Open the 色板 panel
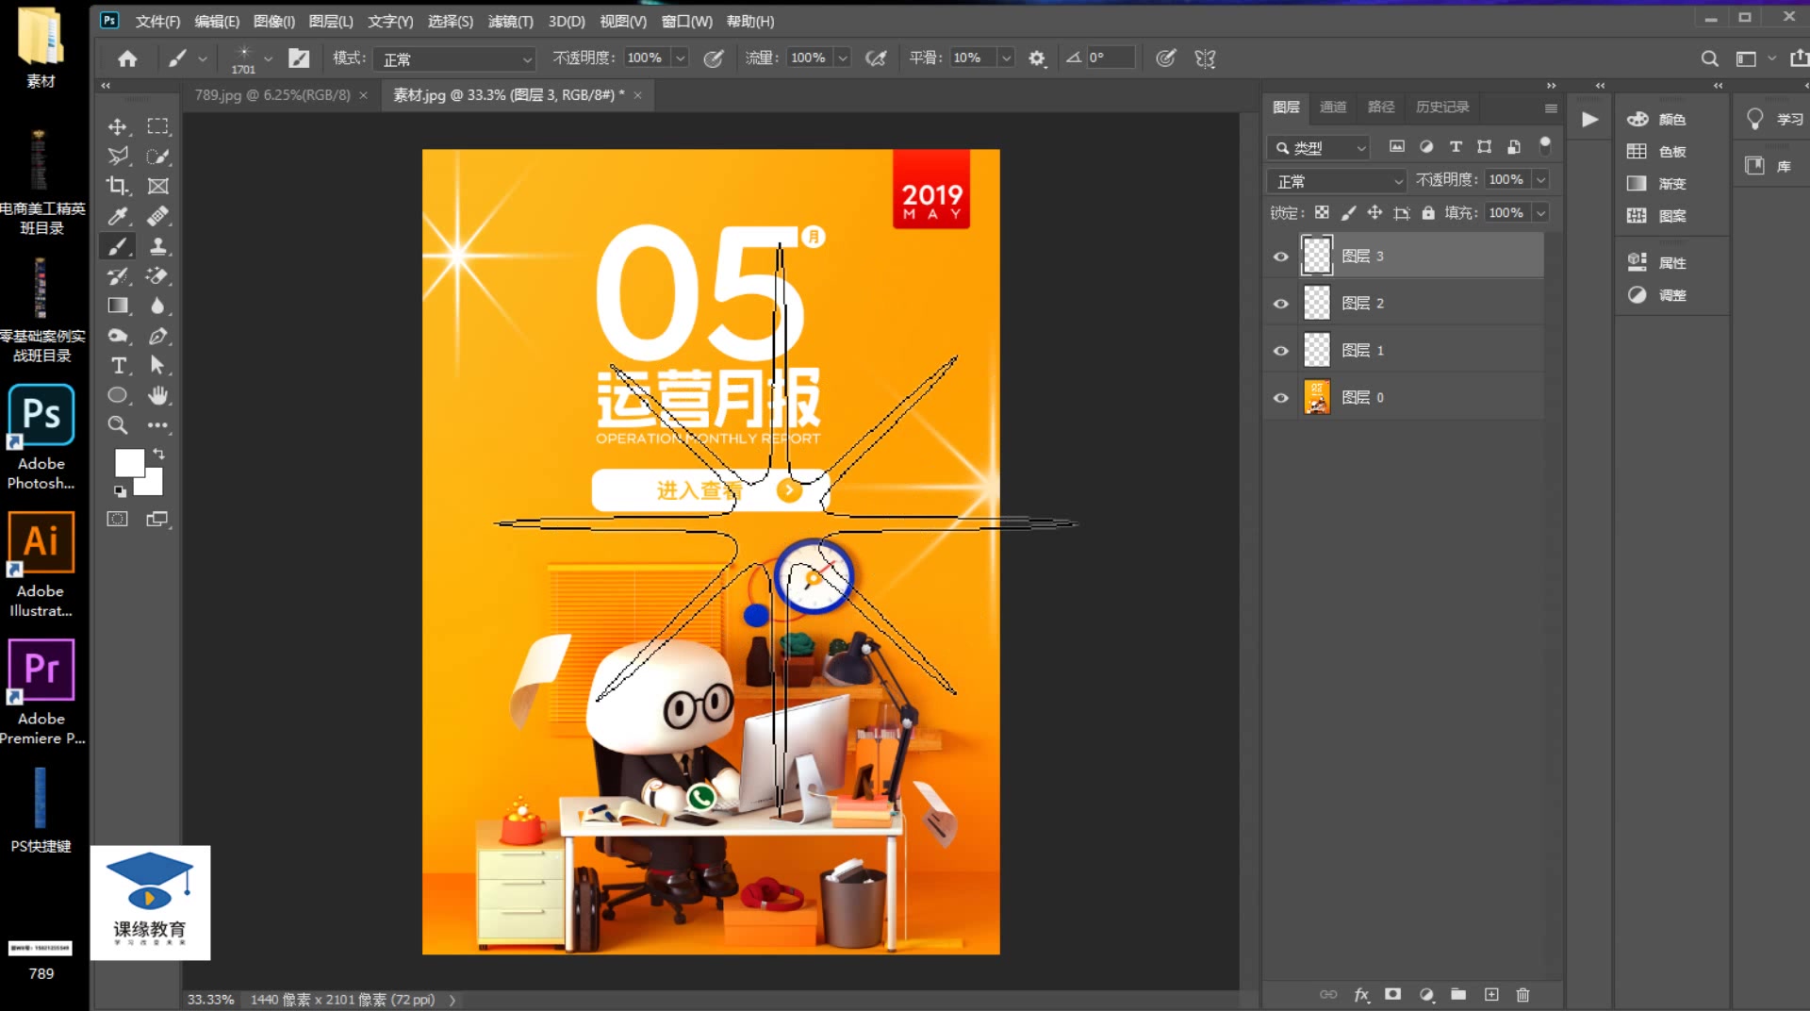Screen dimensions: 1810x1011 coord(1656,152)
